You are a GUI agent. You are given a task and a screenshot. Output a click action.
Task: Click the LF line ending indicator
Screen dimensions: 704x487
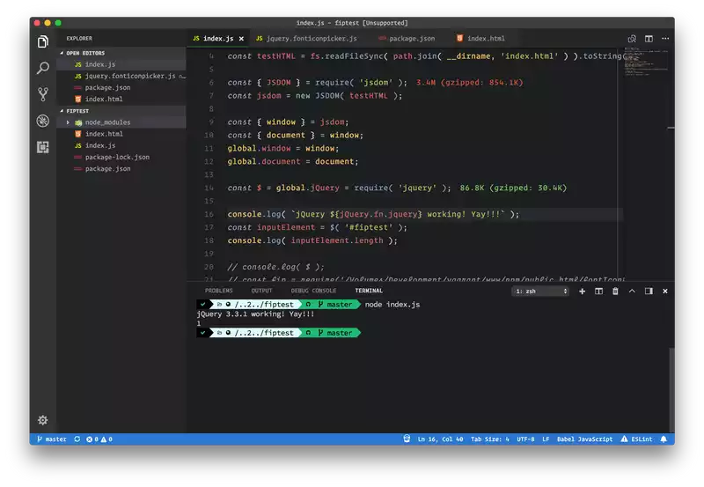546,439
